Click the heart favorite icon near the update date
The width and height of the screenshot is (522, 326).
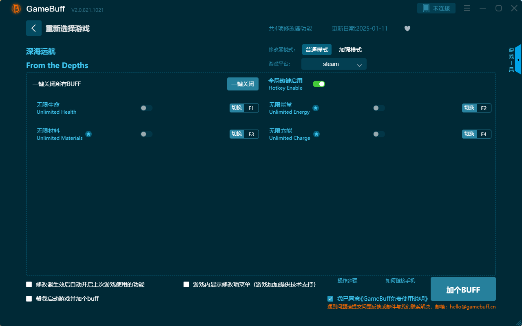click(407, 29)
